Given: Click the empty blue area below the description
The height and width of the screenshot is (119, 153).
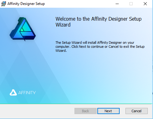Looking at the screenshot, I should [x=103, y=77].
